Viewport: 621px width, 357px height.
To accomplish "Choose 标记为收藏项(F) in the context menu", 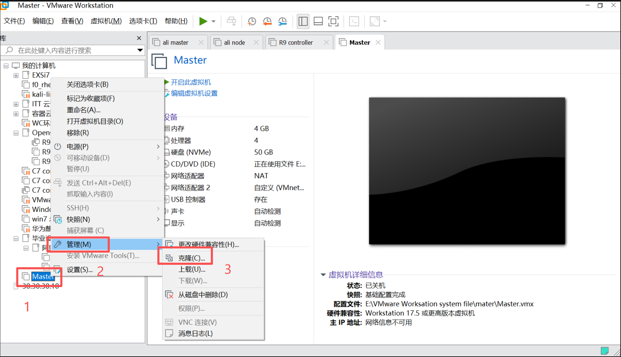I will 108,98.
